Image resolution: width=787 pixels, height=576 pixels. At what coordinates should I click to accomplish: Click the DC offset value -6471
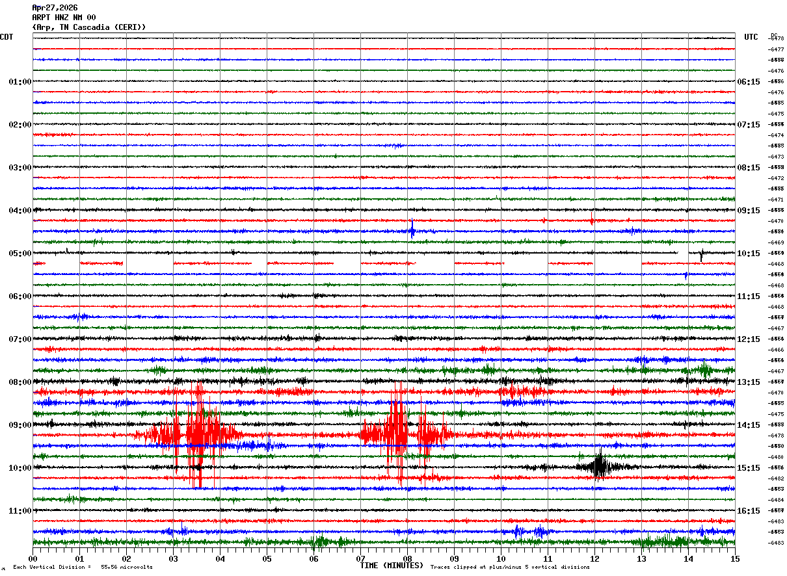(x=777, y=200)
